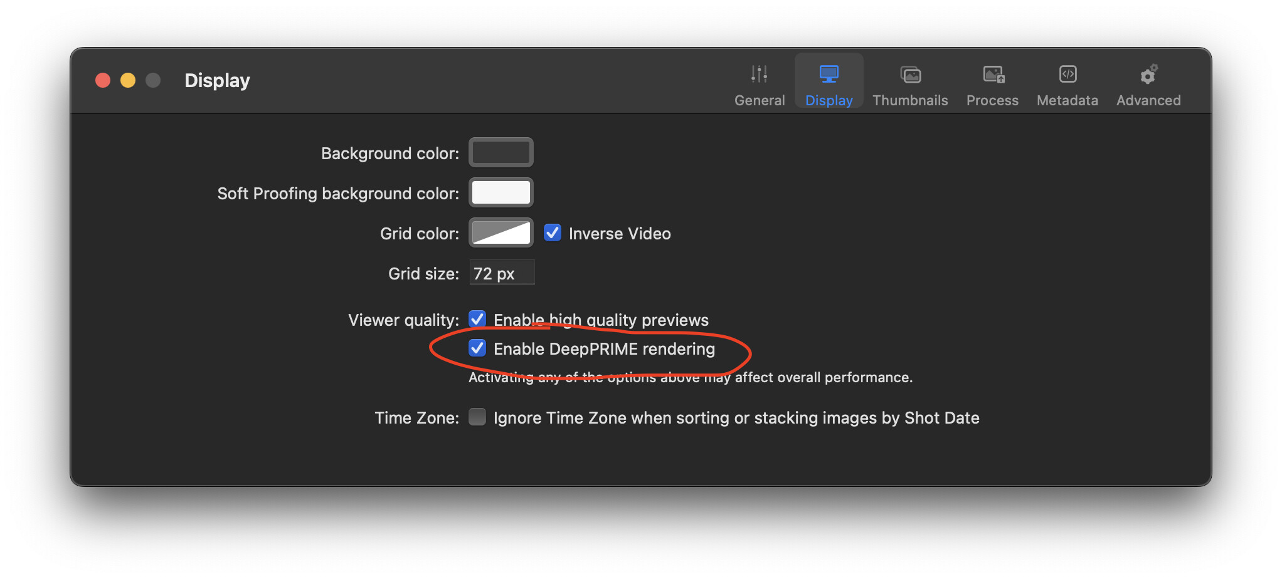Close the Display preferences window
The width and height of the screenshot is (1282, 579).
click(x=103, y=80)
